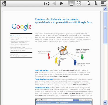Switch to single page view
This screenshot has height=105, width=108.
tap(72, 4)
